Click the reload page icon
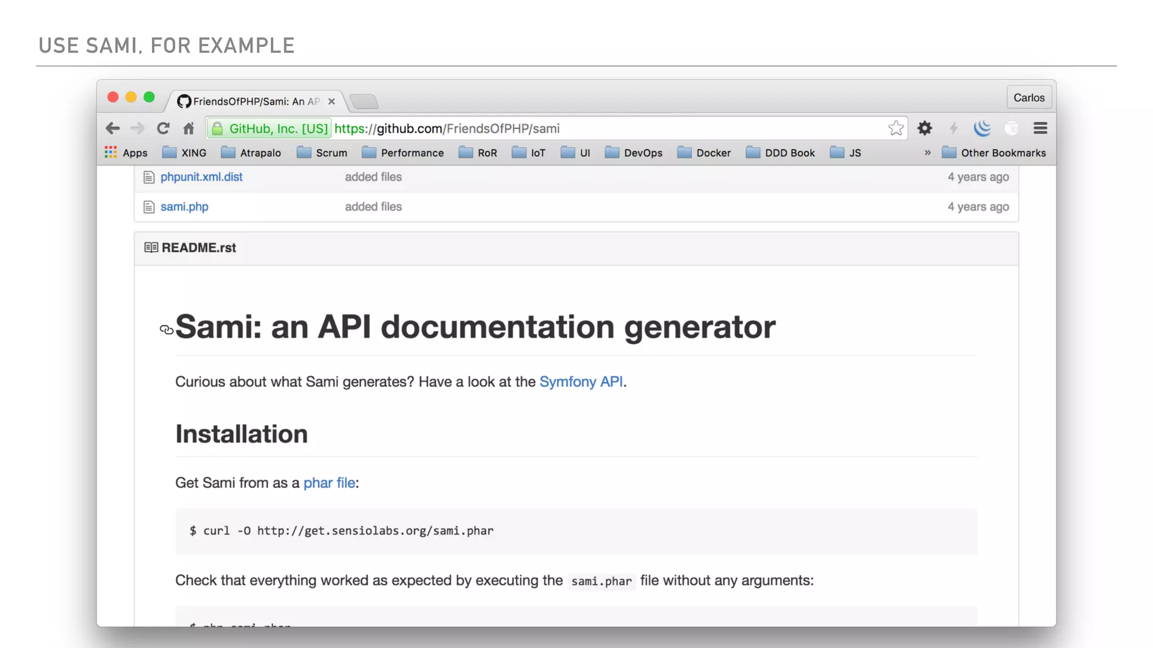1153x648 pixels. [x=163, y=128]
